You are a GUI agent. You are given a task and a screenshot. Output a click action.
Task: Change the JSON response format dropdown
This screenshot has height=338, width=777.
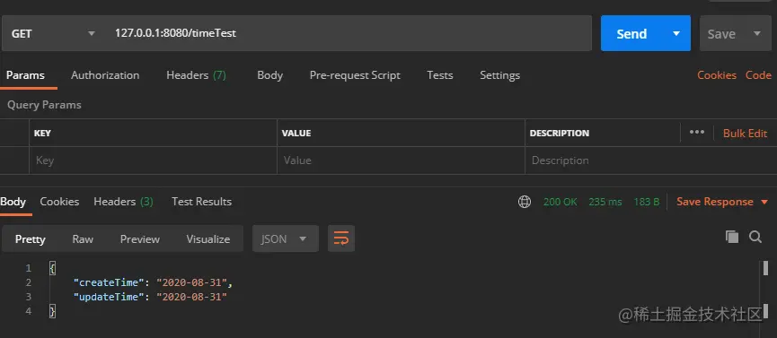pyautogui.click(x=286, y=239)
